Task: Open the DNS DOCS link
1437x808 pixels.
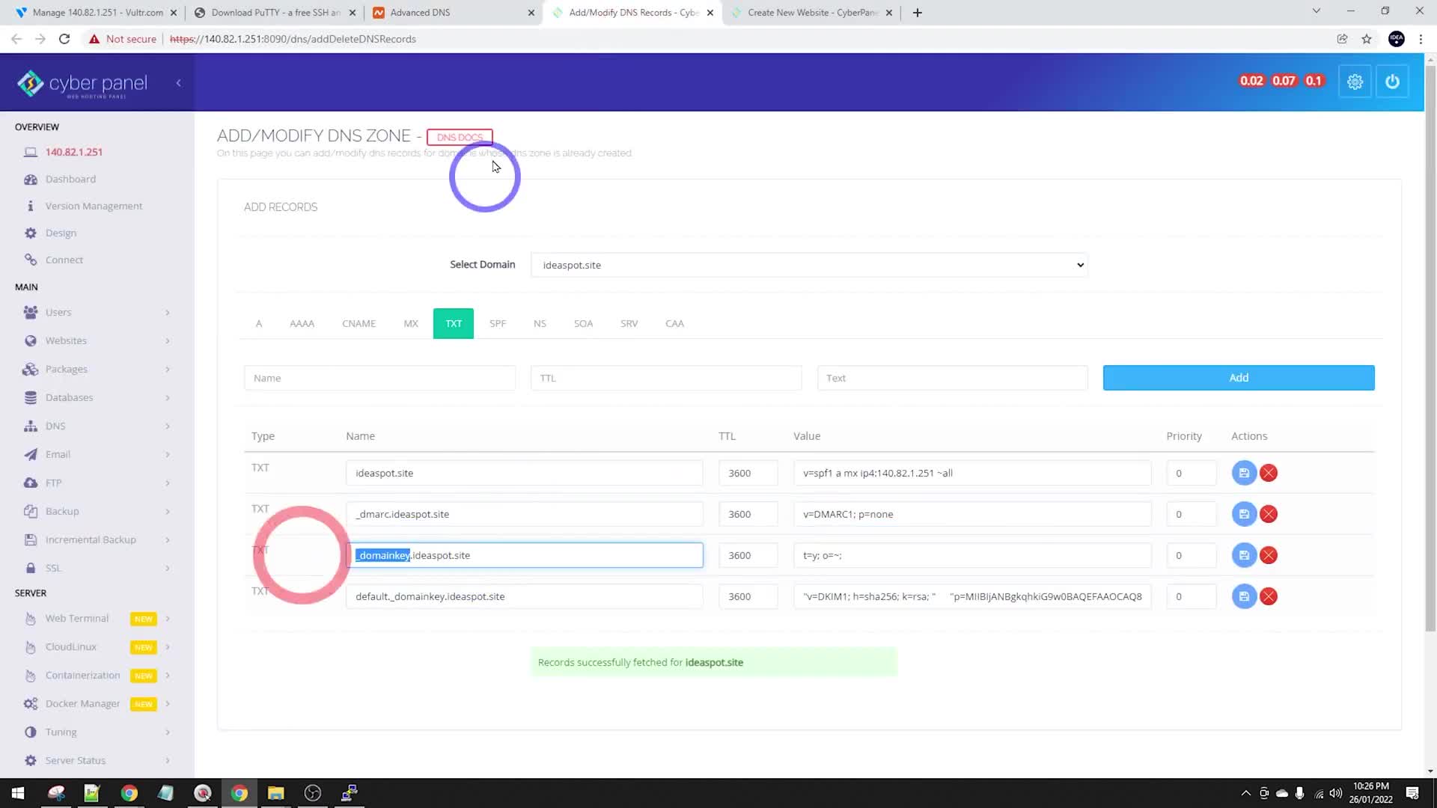Action: coord(459,137)
